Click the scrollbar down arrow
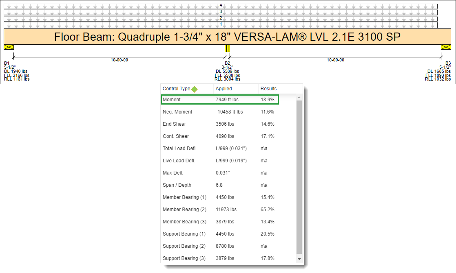This screenshot has width=456, height=273. click(x=299, y=259)
